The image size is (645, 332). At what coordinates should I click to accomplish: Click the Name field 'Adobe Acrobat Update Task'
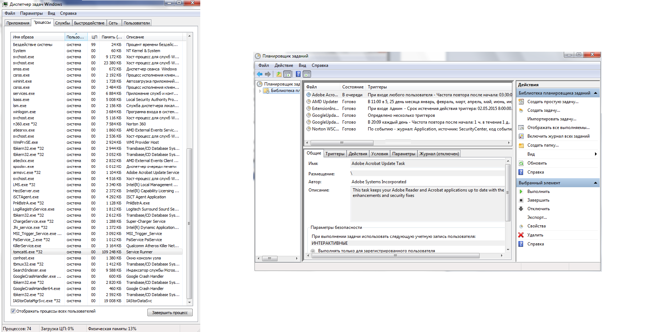pyautogui.click(x=427, y=163)
